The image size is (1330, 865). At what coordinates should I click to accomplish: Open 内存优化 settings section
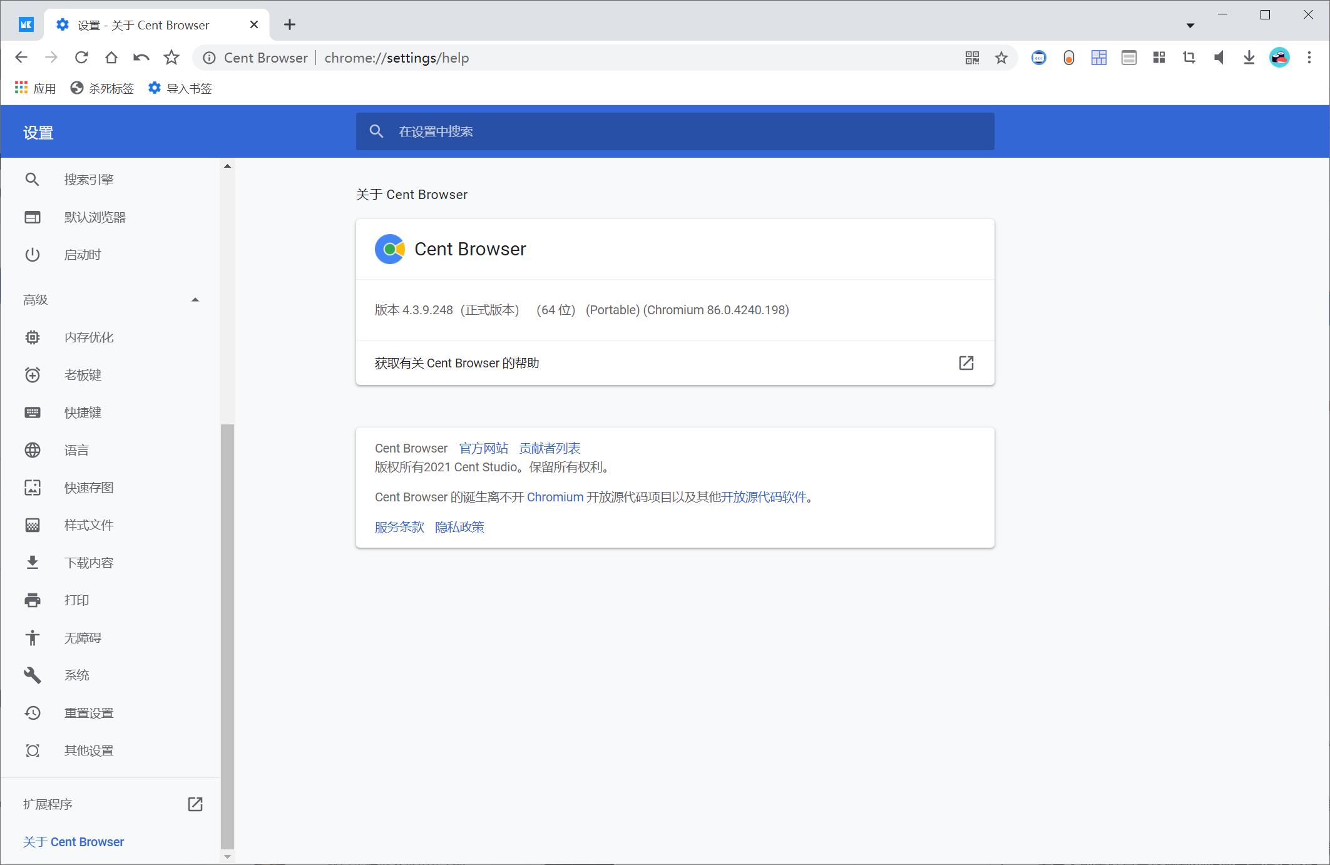pos(89,337)
